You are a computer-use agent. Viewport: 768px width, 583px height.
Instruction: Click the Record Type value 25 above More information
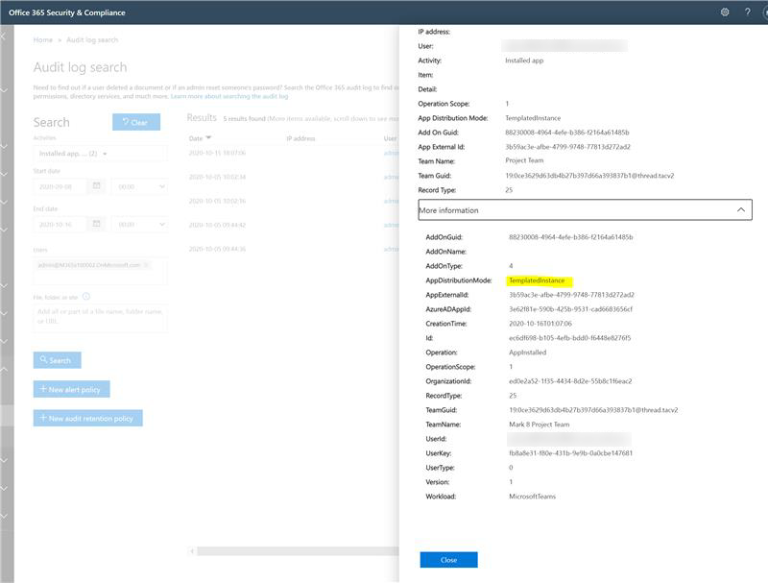tap(509, 189)
